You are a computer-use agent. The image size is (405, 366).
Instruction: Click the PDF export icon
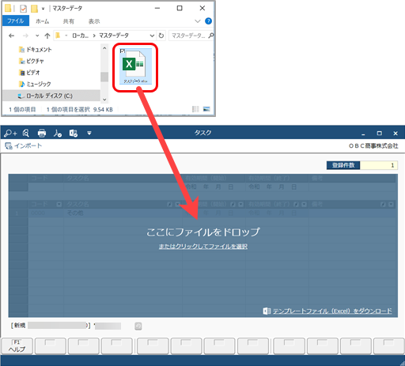(58, 134)
